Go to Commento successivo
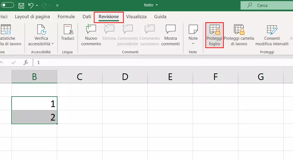The height and width of the screenshot is (160, 293). click(149, 35)
